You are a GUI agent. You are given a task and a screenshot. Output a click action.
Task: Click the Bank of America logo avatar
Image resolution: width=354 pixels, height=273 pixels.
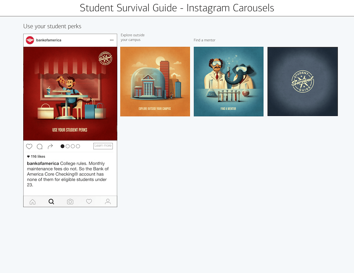coord(30,40)
